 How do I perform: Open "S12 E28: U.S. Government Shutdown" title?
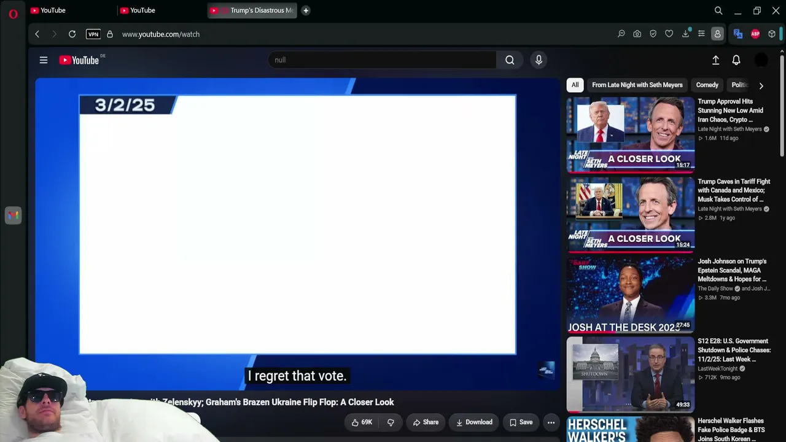(x=734, y=350)
